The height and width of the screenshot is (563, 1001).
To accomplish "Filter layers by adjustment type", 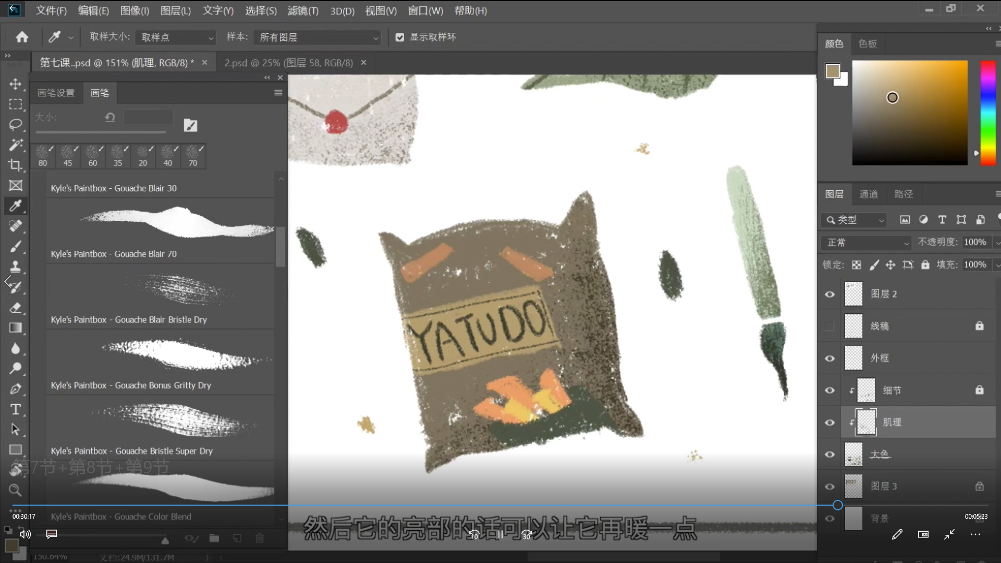I will 923,220.
